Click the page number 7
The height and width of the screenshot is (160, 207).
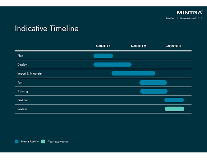point(202,18)
